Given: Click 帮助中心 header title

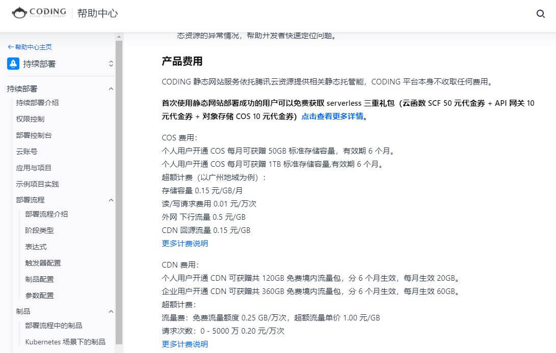Looking at the screenshot, I should tap(97, 13).
